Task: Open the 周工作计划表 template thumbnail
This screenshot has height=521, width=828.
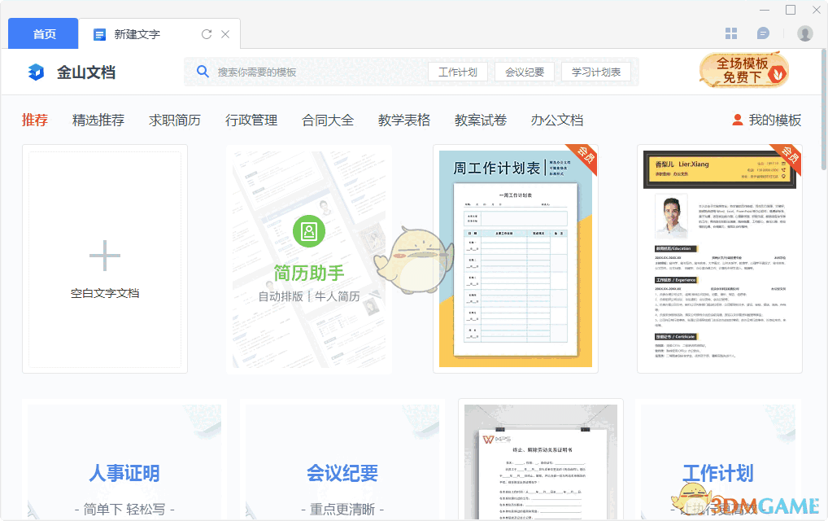Action: 516,259
